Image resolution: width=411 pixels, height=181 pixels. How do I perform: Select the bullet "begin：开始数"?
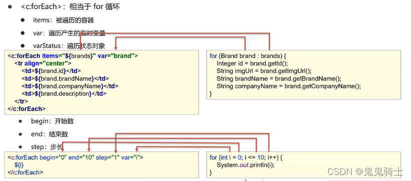[x=52, y=121]
